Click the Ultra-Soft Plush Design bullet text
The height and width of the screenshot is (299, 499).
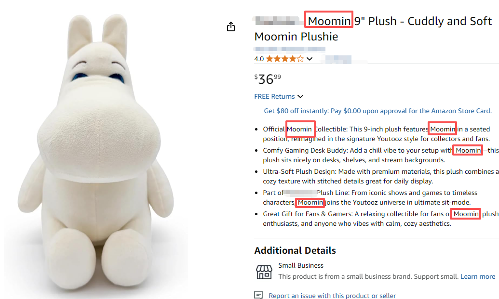click(x=380, y=176)
